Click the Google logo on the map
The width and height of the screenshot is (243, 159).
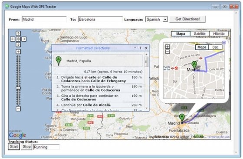(x=17, y=135)
